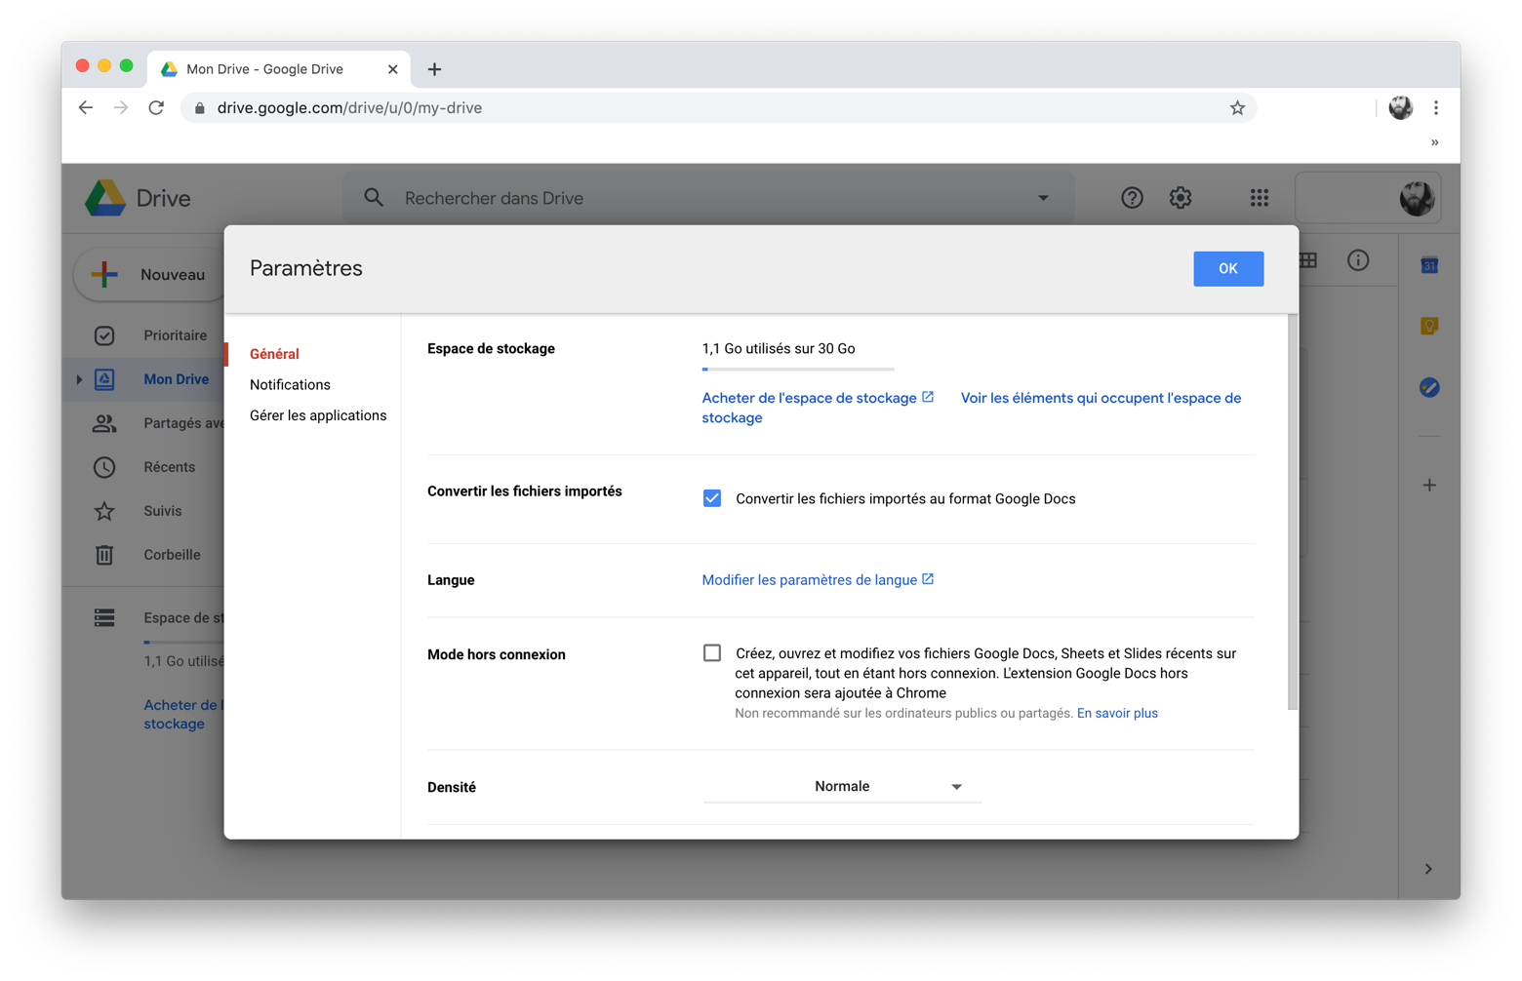Open the Google Tasks side panel icon
The image size is (1522, 981).
1429,387
